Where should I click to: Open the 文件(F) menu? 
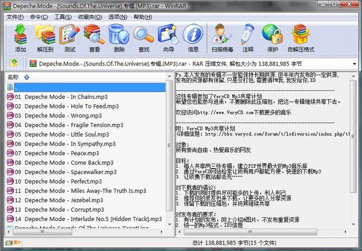(x=15, y=17)
